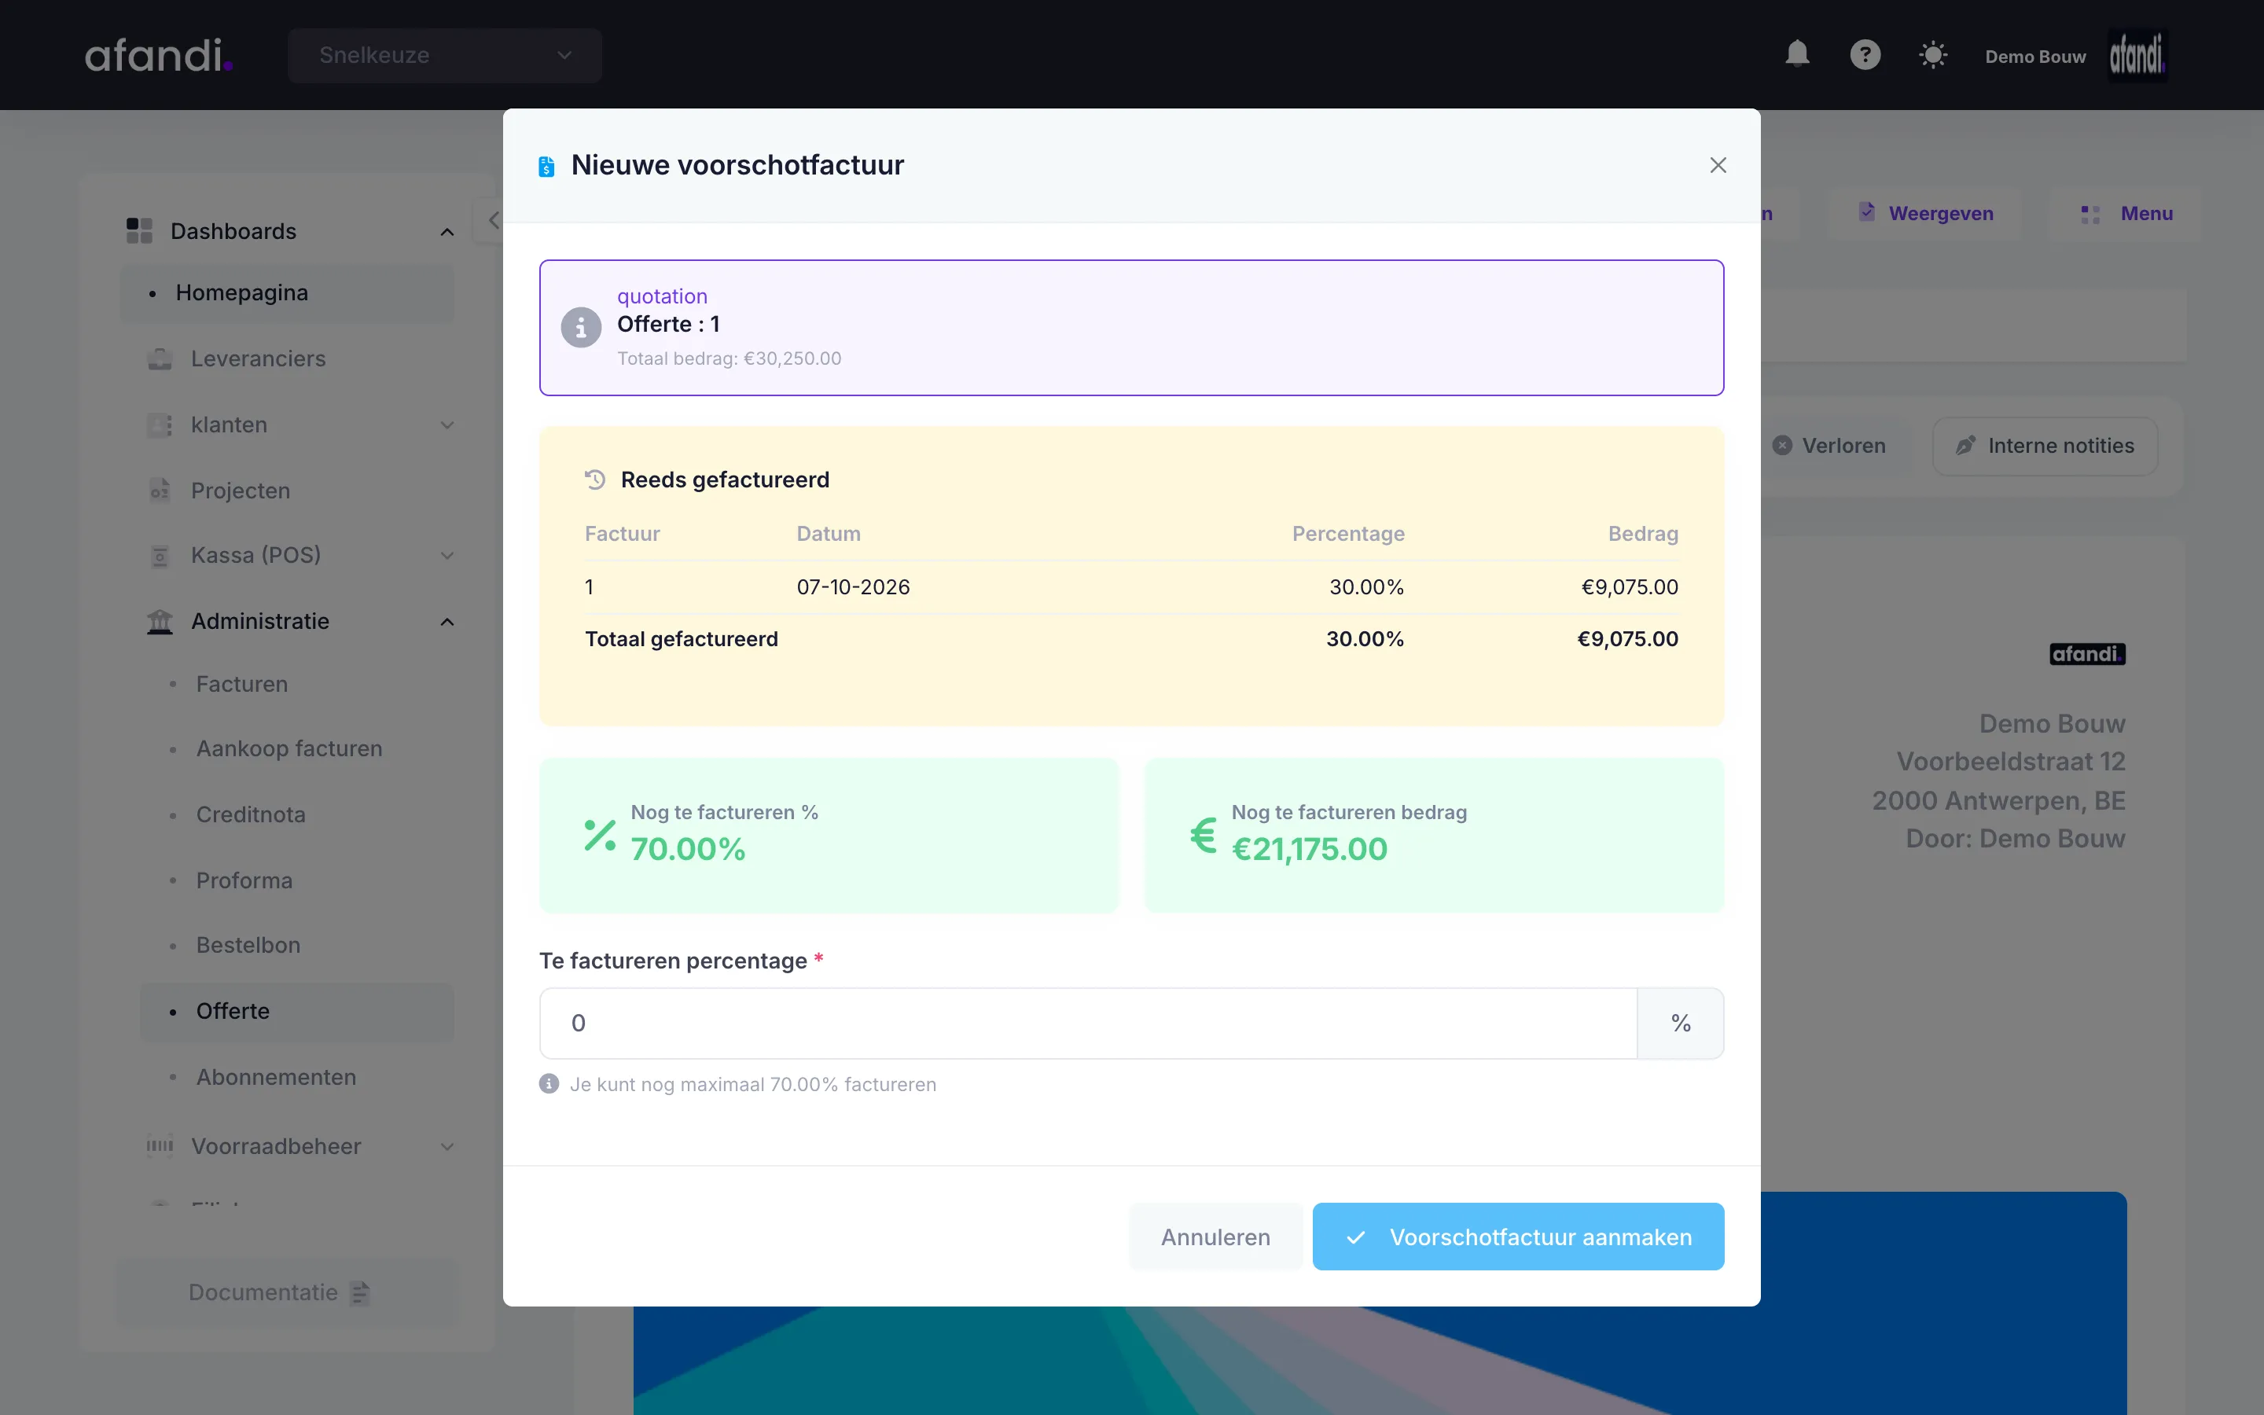The height and width of the screenshot is (1415, 2264).
Task: Open the Menu button top right
Action: click(2126, 213)
